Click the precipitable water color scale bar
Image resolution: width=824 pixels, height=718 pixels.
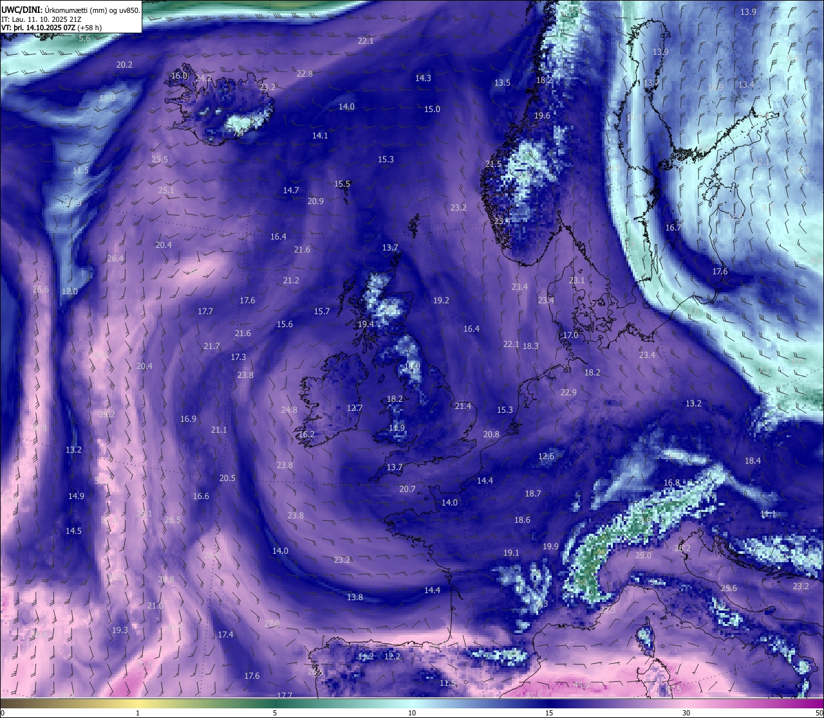click(412, 703)
